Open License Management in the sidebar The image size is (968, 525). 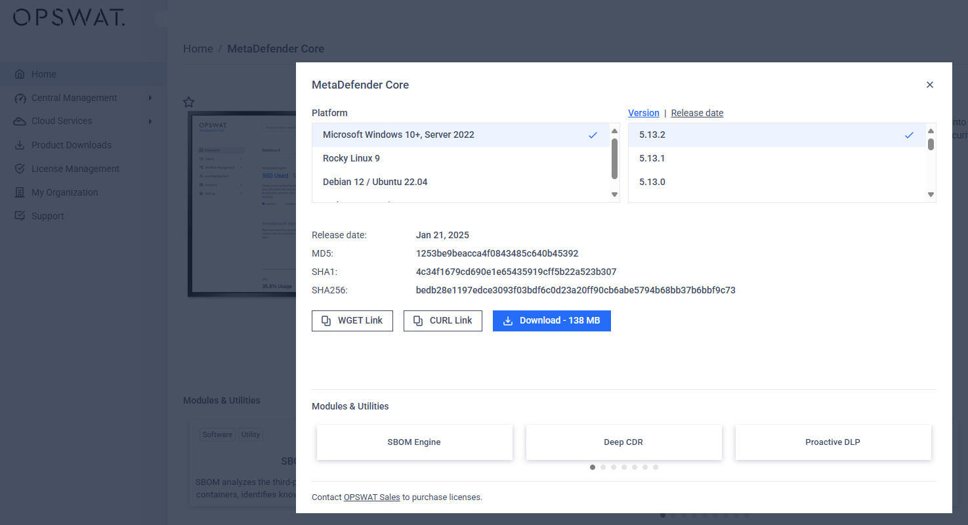[x=83, y=169]
